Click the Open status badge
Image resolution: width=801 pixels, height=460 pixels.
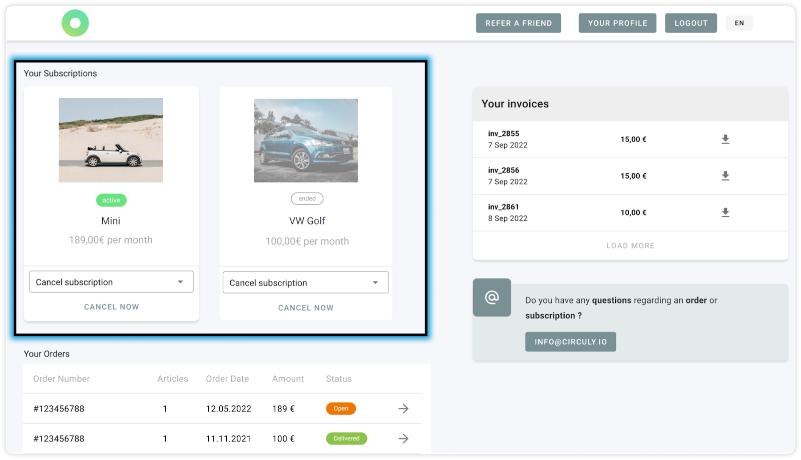[341, 408]
